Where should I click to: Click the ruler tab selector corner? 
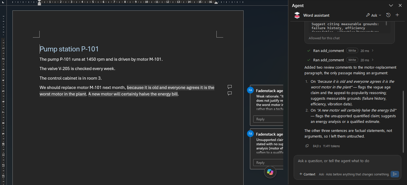click(x=3, y=2)
